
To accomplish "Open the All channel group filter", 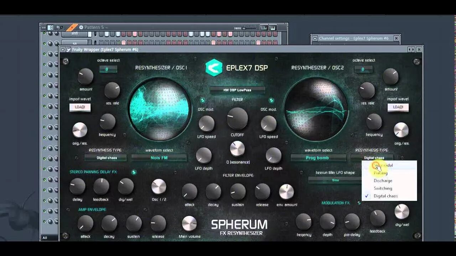I will point(50,238).
